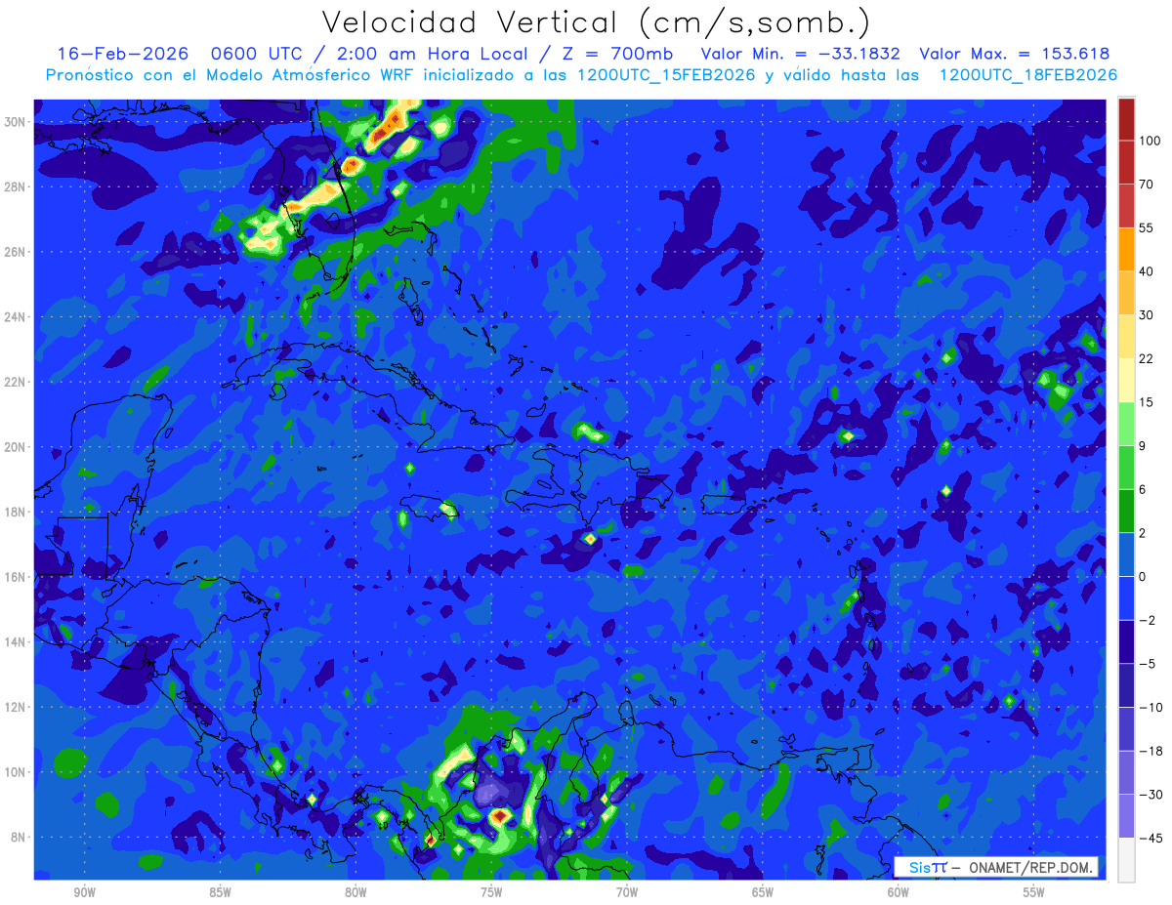
Task: Click the '80W' longitude label
Action: point(356,892)
